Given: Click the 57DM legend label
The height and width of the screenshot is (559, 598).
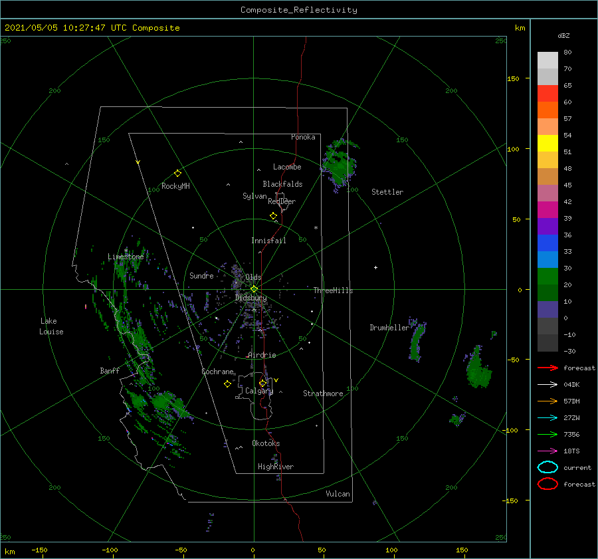Looking at the screenshot, I should [x=571, y=401].
